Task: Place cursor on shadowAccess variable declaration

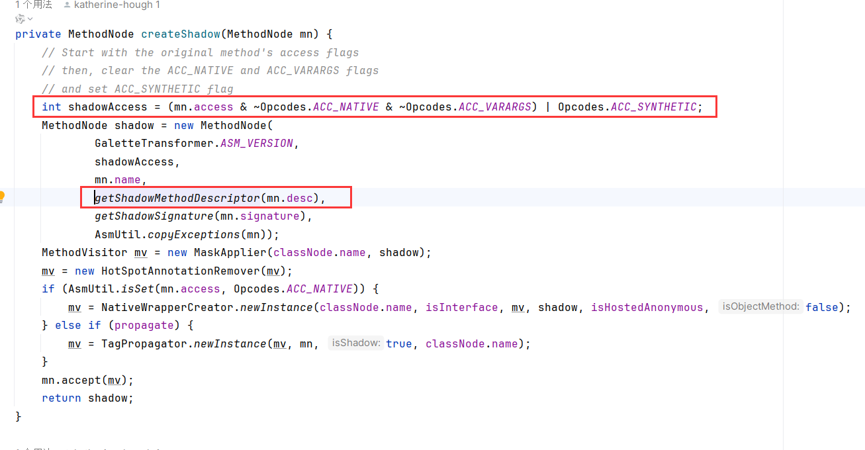Action: pyautogui.click(x=97, y=107)
